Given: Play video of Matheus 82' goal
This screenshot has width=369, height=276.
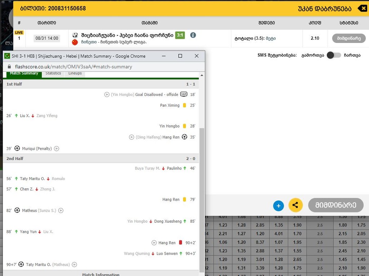Looking at the screenshot, I should [61, 210].
